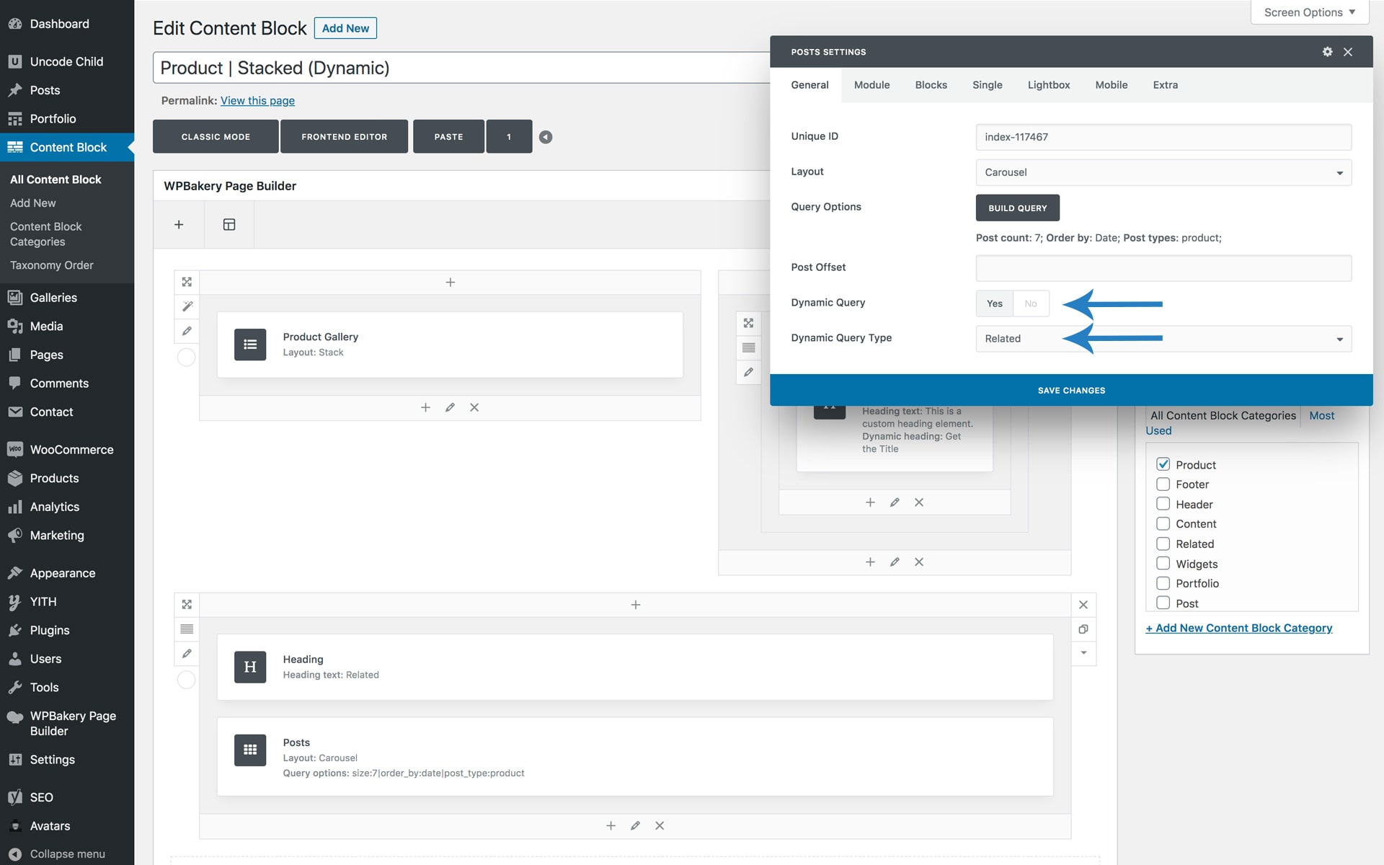Click the Build Query button
Screen dimensions: 1384x865
[x=1017, y=208]
